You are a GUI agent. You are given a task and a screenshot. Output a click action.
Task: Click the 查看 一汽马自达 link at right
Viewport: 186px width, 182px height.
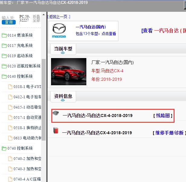(x=164, y=31)
